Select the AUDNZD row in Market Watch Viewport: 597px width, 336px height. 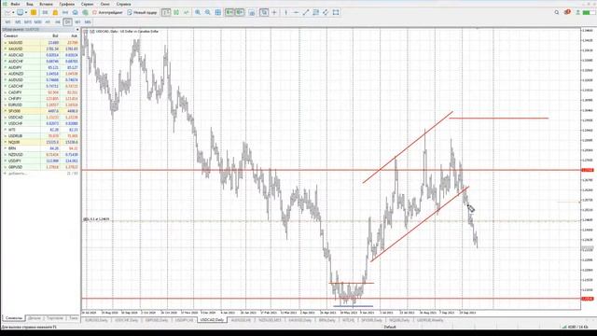click(x=40, y=74)
